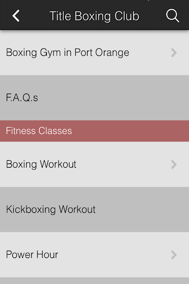Screen dimensions: 189x284
Task: Tap blank area of the F.A.Q.s row
Action: (104, 98)
